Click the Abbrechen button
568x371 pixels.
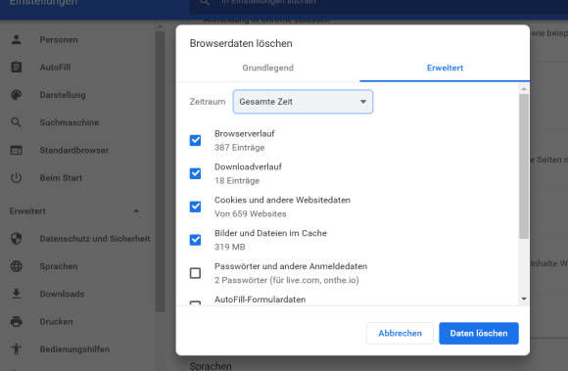[x=400, y=334]
